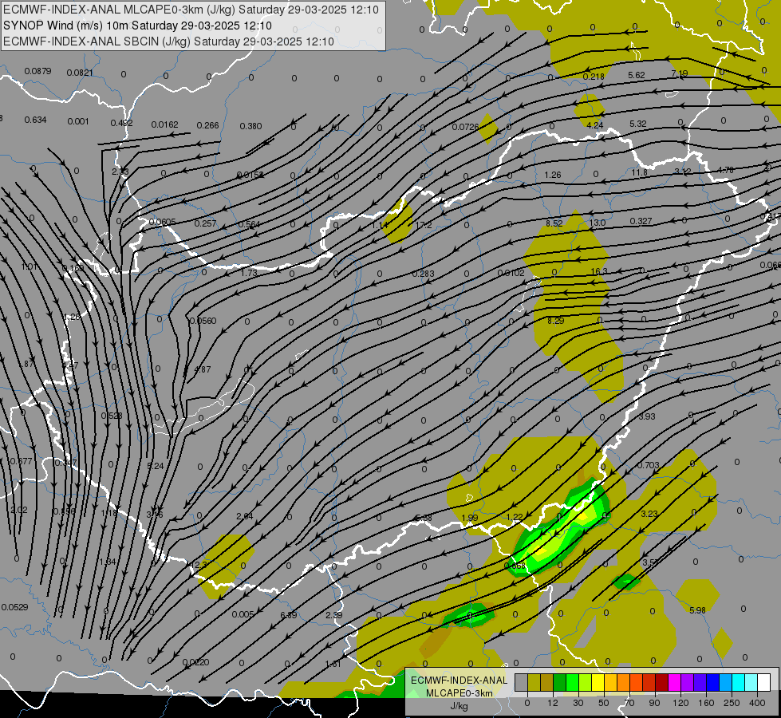Click the map value 0.283

click(424, 274)
